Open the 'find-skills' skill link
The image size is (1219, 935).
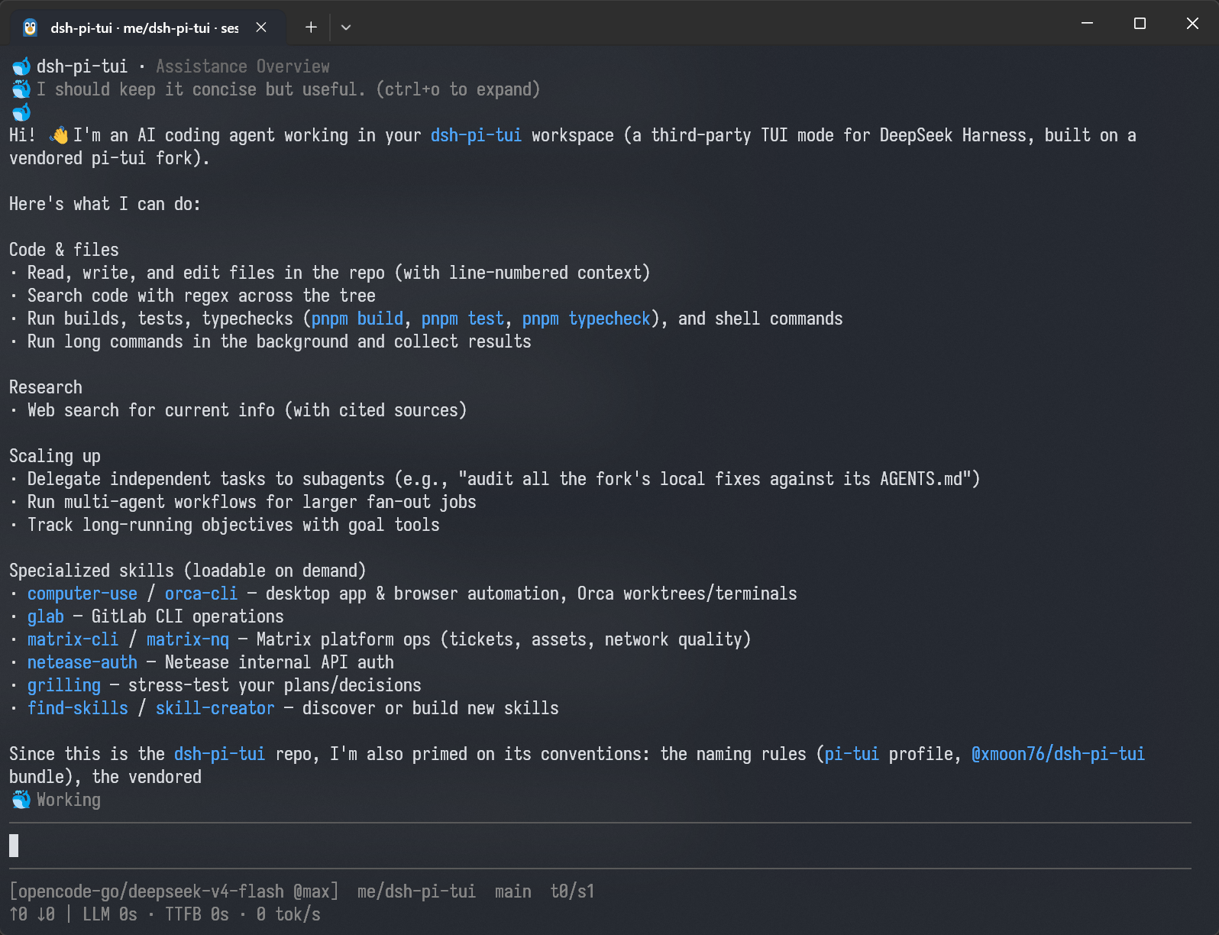pos(78,708)
